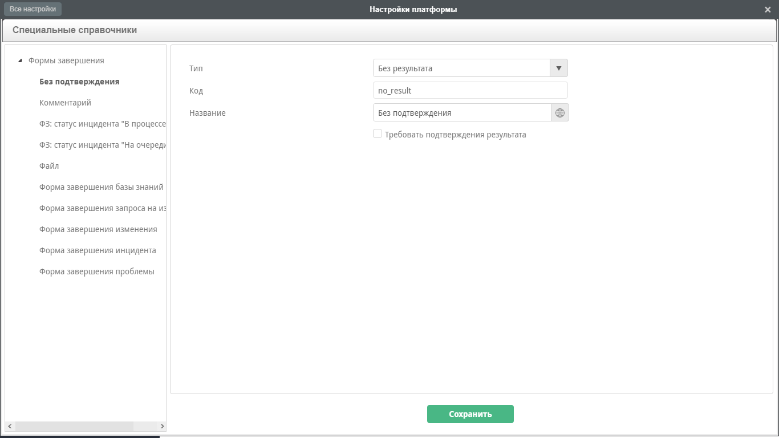Click the Специальные справочники header
The image size is (779, 438).
75,30
